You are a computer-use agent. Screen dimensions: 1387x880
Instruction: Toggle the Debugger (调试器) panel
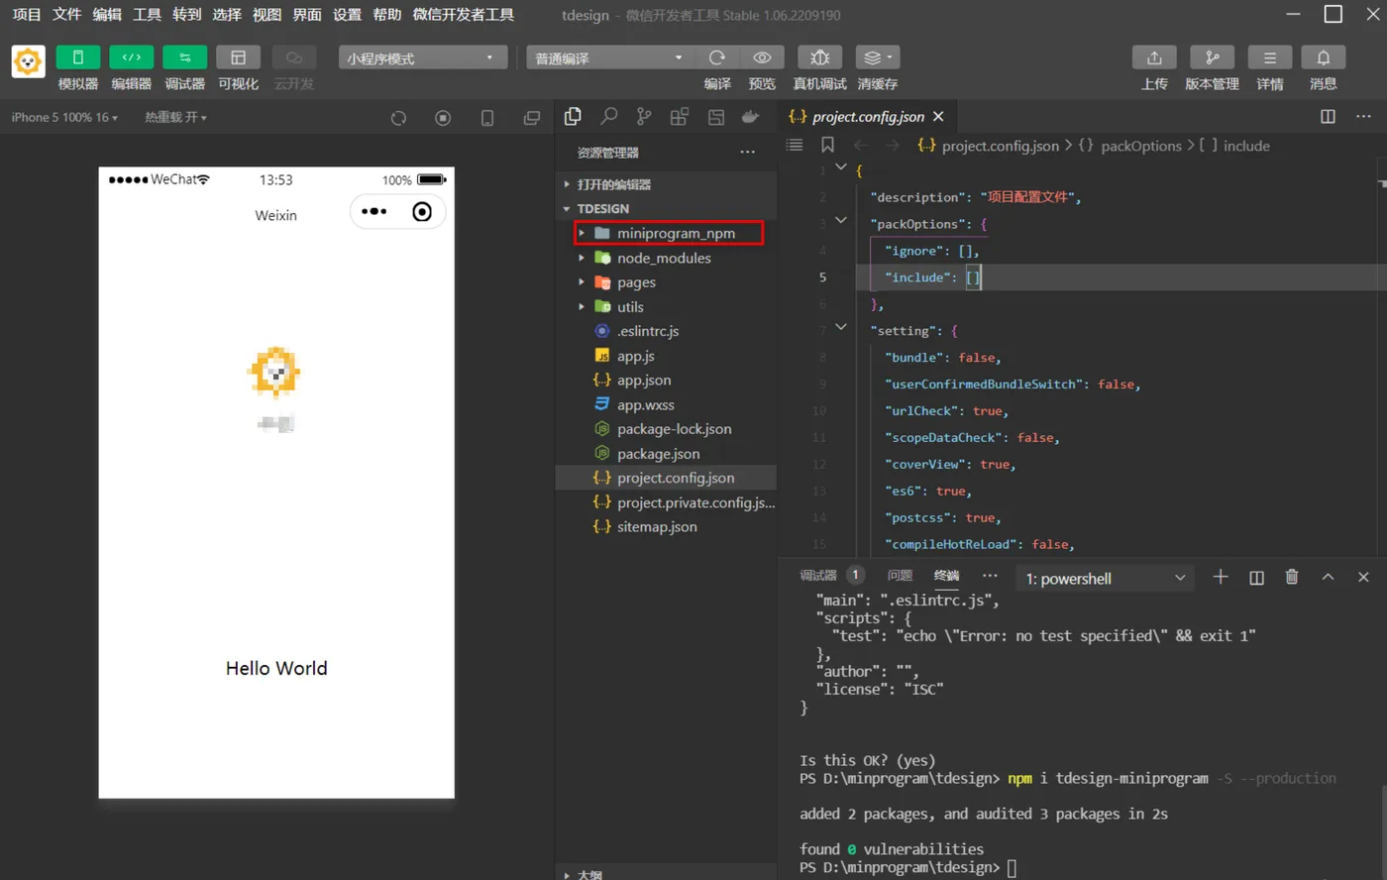click(x=184, y=58)
